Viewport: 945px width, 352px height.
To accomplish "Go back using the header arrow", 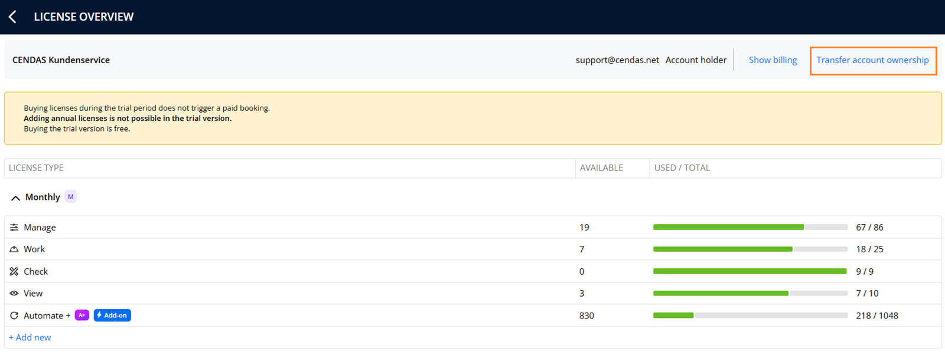I will tap(12, 17).
